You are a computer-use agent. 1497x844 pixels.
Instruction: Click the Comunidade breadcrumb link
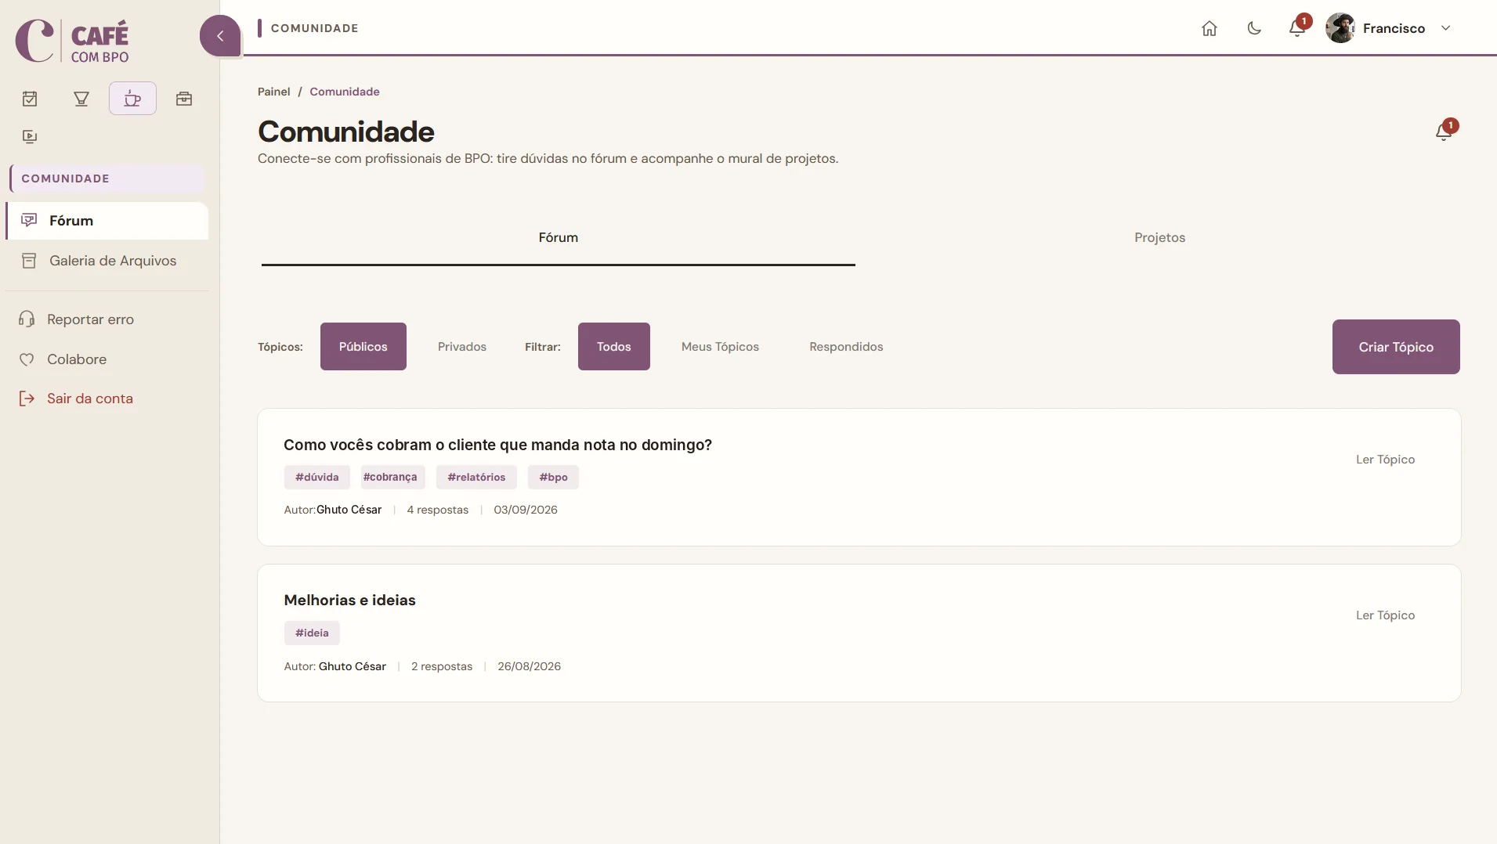click(345, 92)
